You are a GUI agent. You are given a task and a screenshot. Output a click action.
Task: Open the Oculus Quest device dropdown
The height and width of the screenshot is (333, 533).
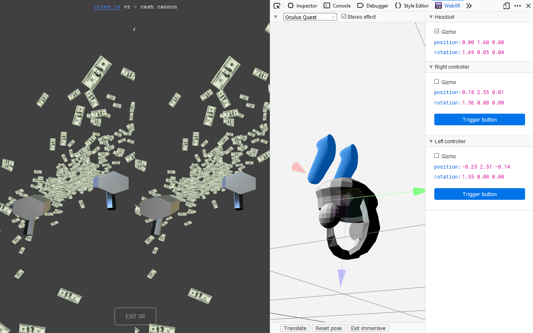310,17
